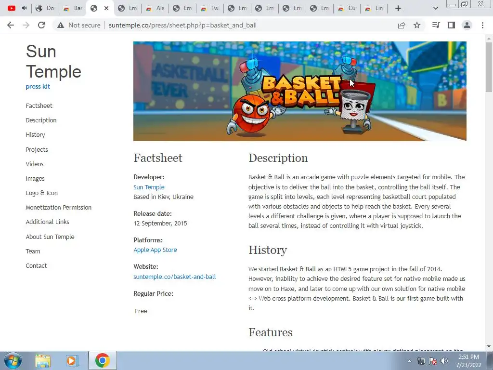Go to Videos in sidebar
This screenshot has width=493, height=370.
point(35,164)
